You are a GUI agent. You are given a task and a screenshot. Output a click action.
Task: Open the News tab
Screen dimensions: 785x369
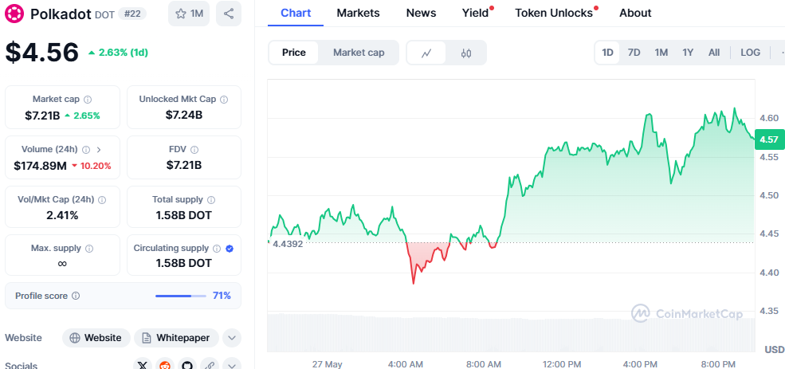point(421,13)
